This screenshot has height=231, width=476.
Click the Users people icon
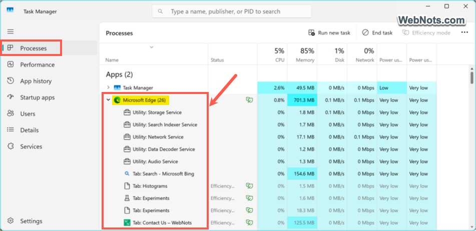click(x=11, y=113)
